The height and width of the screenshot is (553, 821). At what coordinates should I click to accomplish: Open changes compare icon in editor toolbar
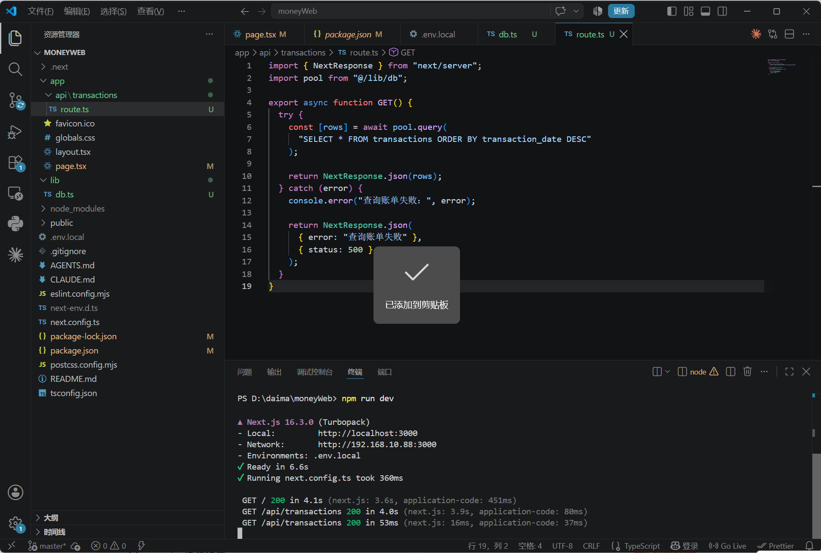[x=773, y=34]
